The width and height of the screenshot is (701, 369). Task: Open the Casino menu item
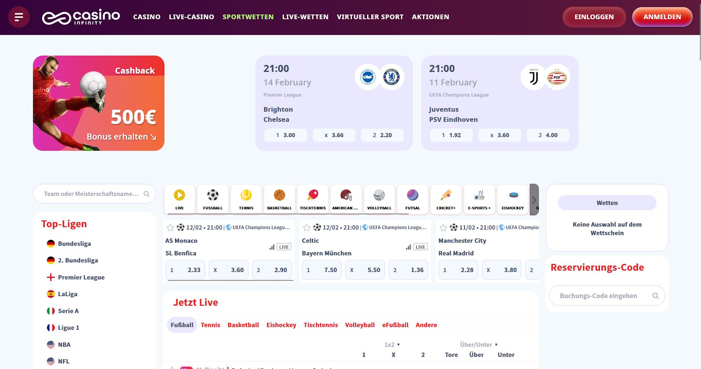(x=147, y=17)
